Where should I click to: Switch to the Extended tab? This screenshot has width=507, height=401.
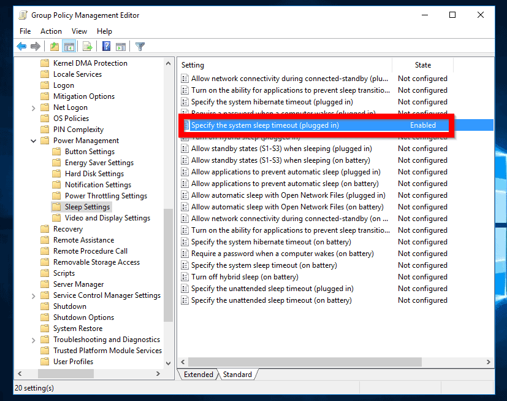tap(198, 375)
